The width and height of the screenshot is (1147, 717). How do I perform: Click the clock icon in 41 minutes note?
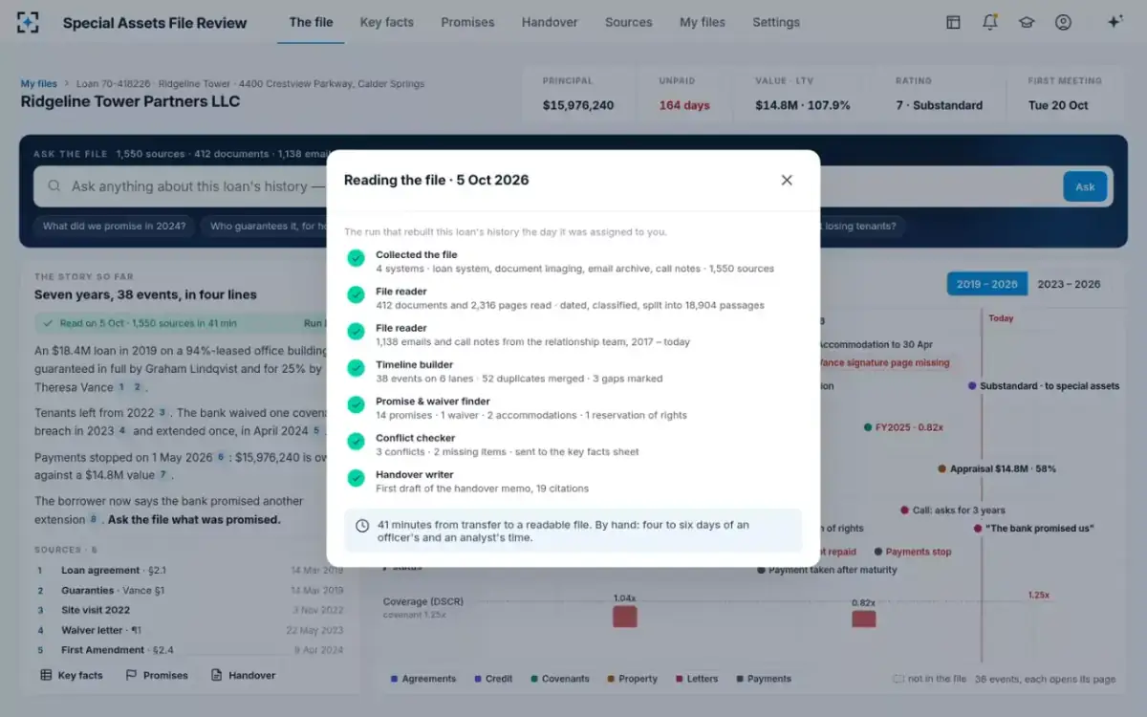[362, 526]
